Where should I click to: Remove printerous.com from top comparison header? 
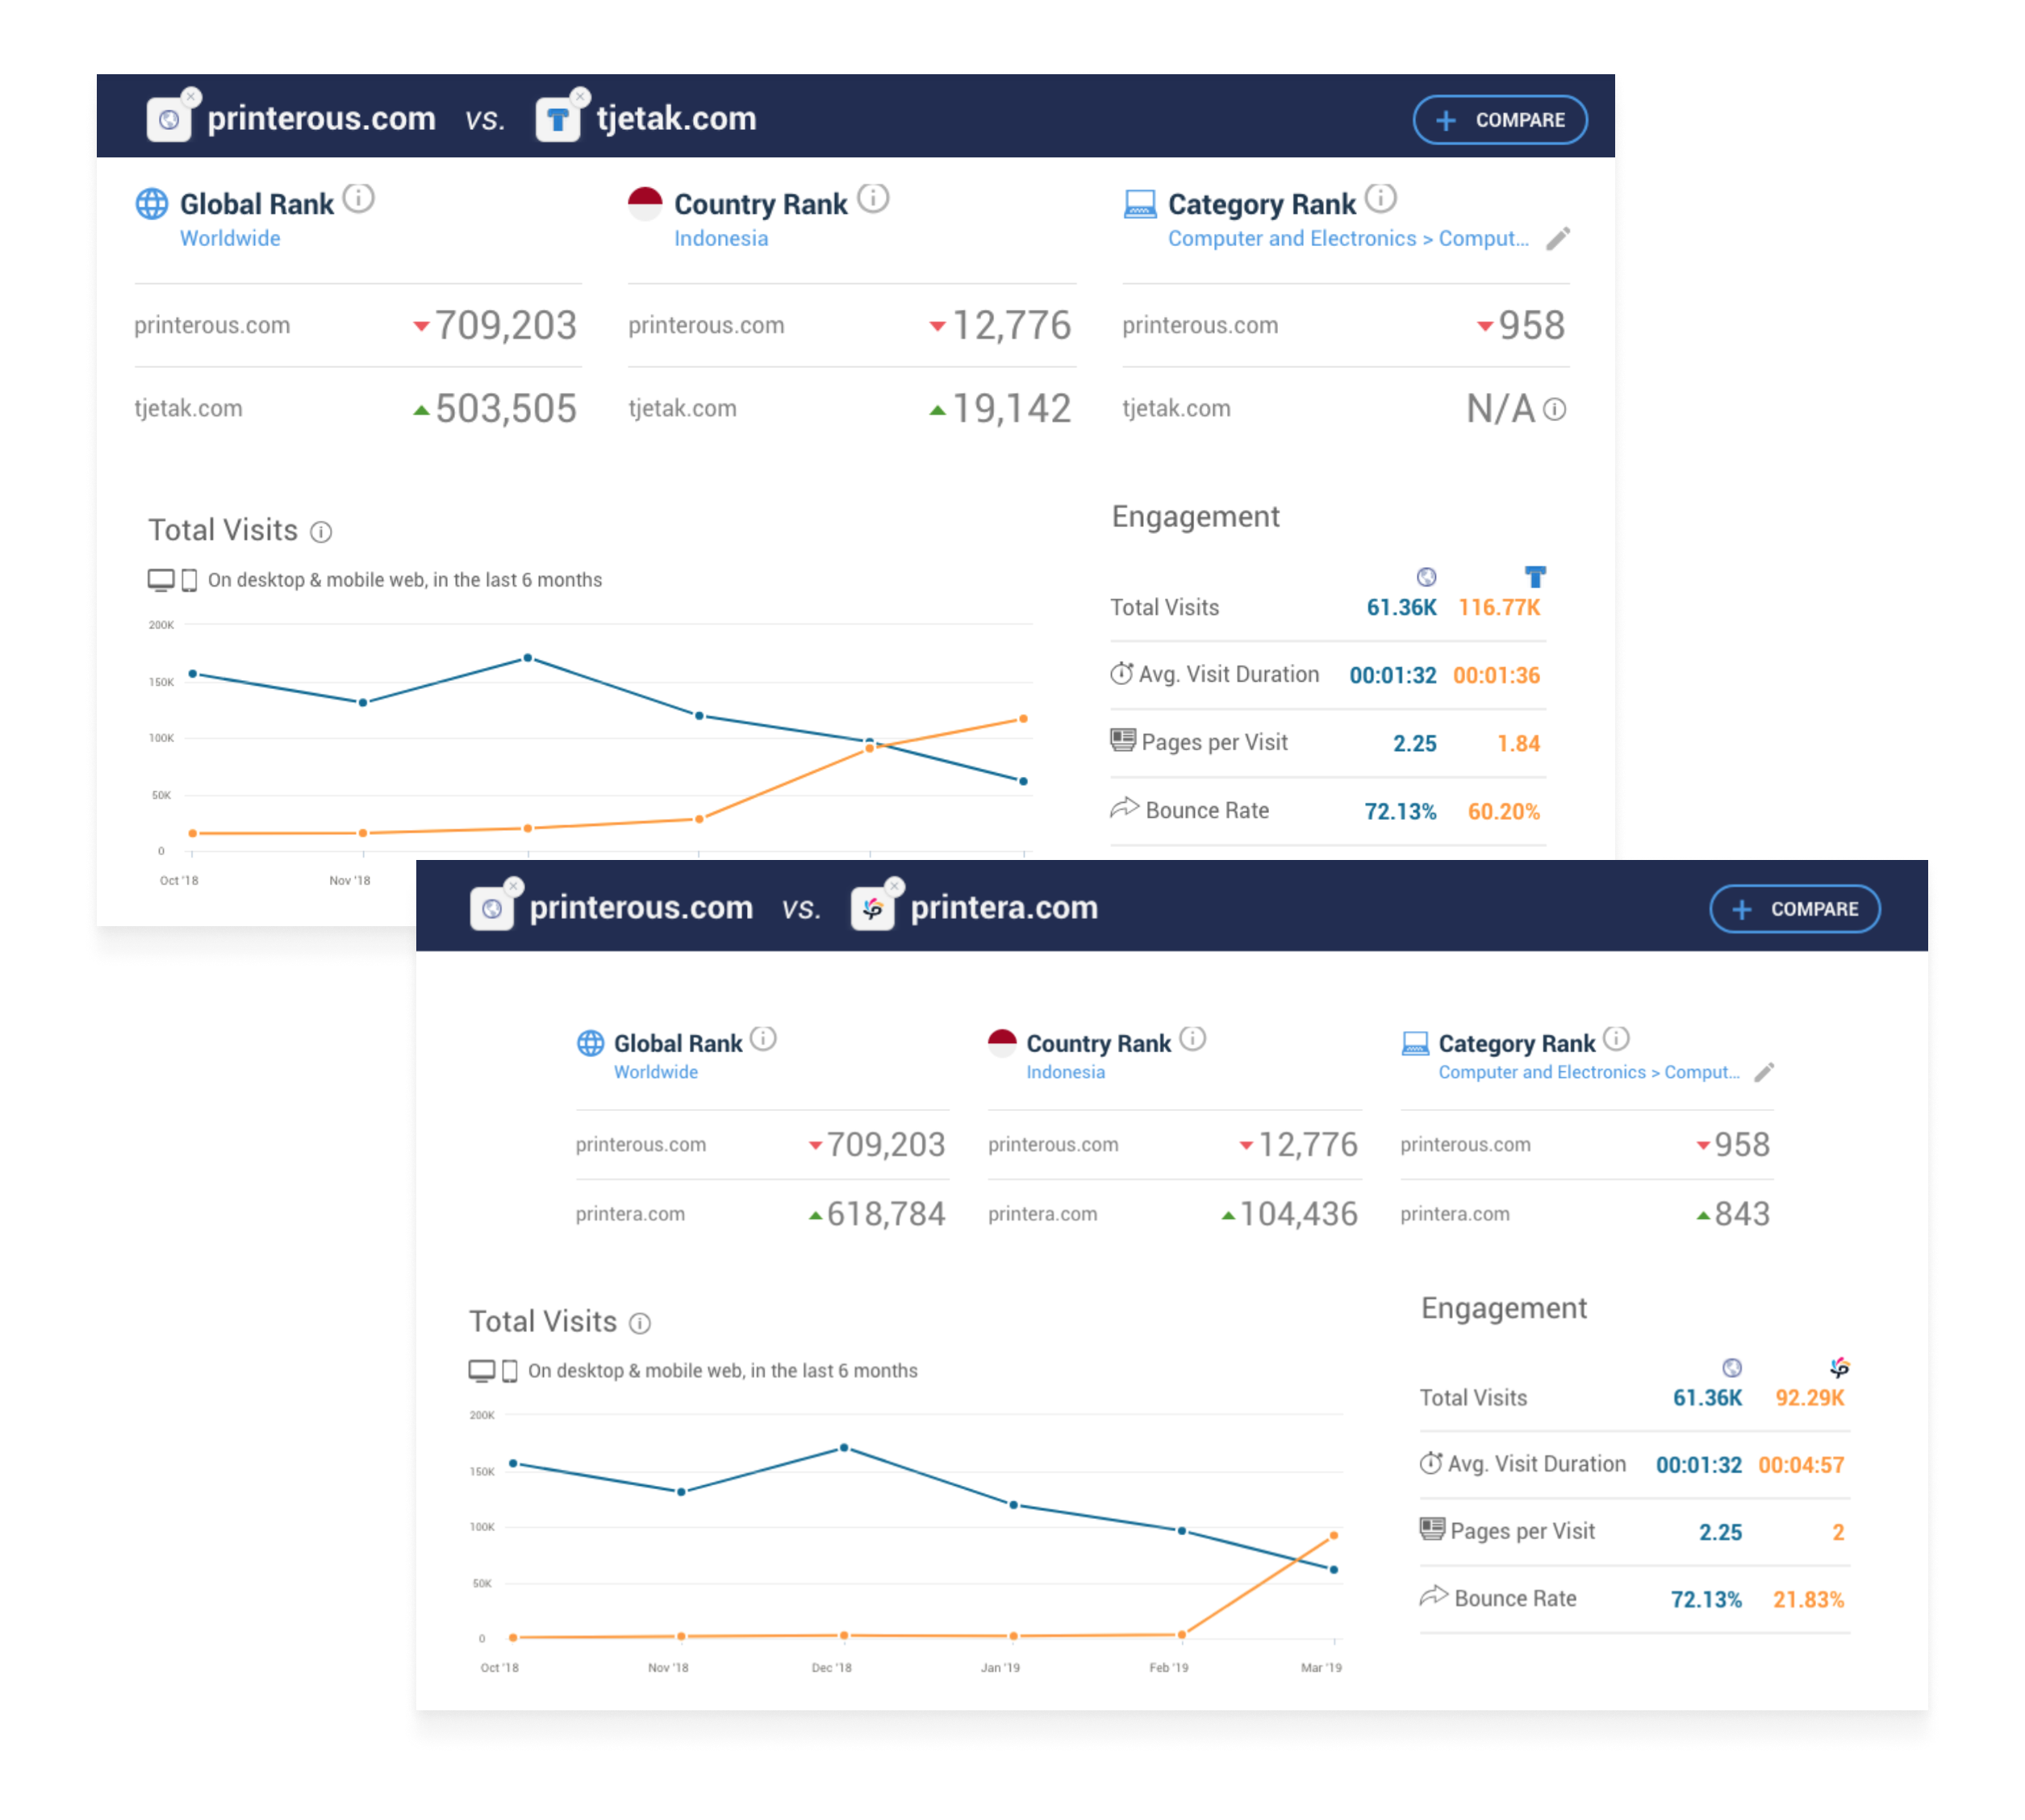191,97
